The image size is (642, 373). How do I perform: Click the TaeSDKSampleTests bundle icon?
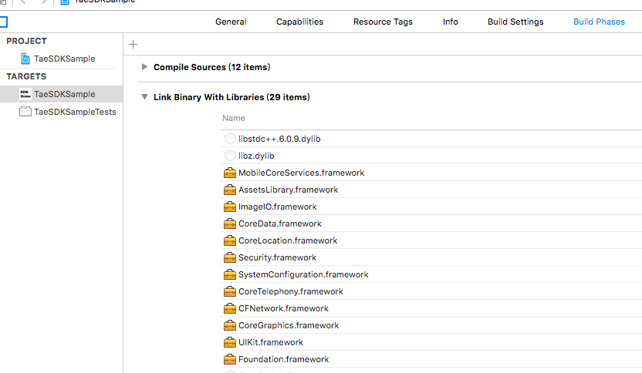25,112
